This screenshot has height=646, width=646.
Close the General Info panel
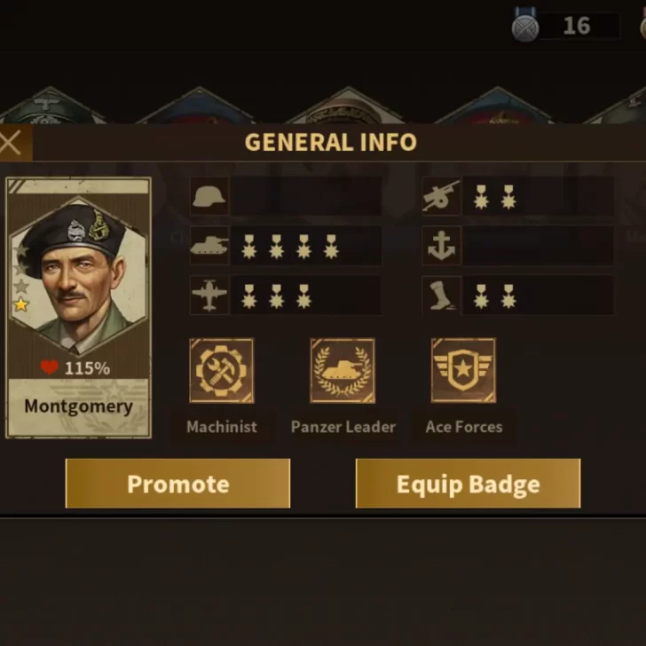[12, 143]
